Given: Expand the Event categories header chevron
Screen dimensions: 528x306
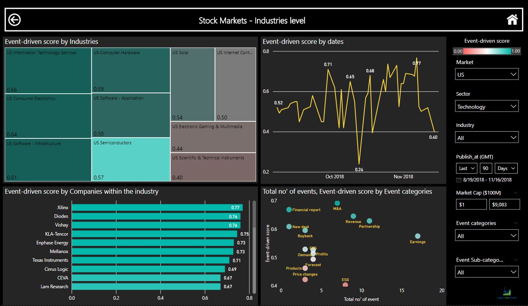Looking at the screenshot, I should pyautogui.click(x=515, y=223).
